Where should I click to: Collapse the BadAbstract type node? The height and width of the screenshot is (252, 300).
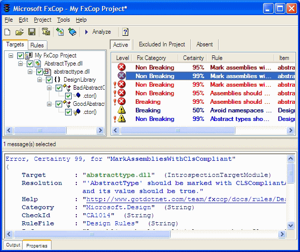click(49, 88)
